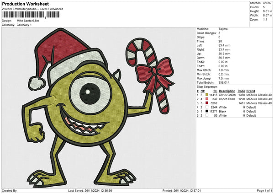Screen dimensions: 274x194
Task: Click the Up value '86.5 mm'
Action: pyautogui.click(x=224, y=54)
